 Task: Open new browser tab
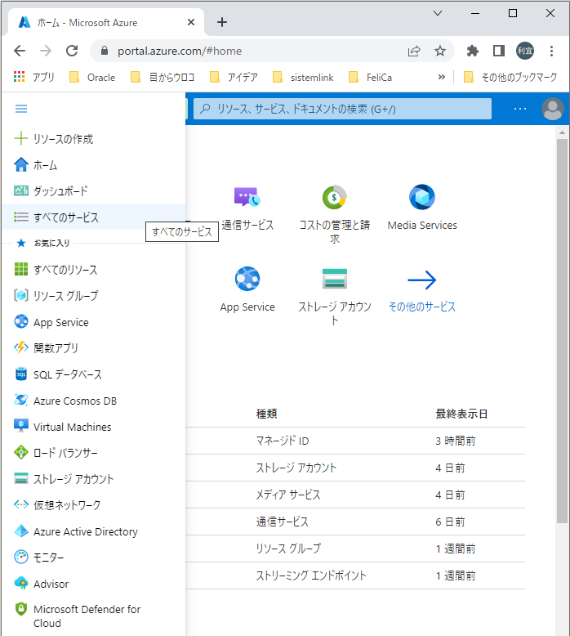(x=222, y=22)
